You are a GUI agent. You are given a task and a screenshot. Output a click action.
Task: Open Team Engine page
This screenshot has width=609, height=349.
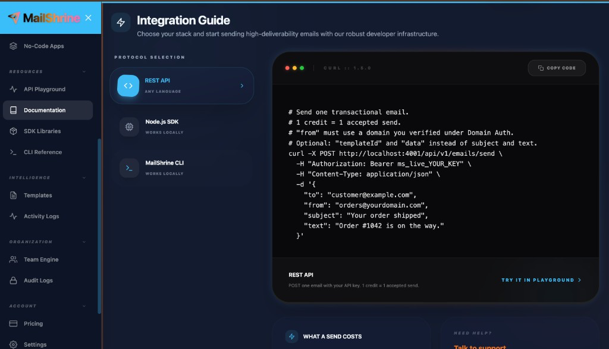coord(48,259)
